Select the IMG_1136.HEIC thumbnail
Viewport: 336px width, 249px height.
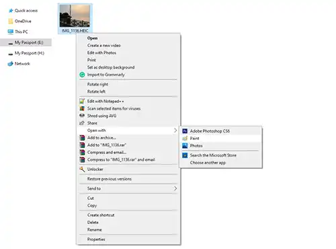pyautogui.click(x=75, y=16)
